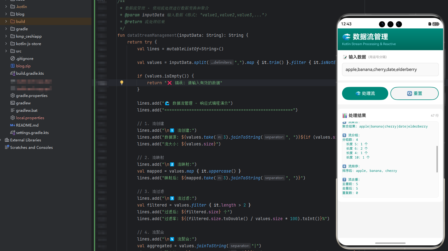Click the @return doc comment line

coord(142,22)
